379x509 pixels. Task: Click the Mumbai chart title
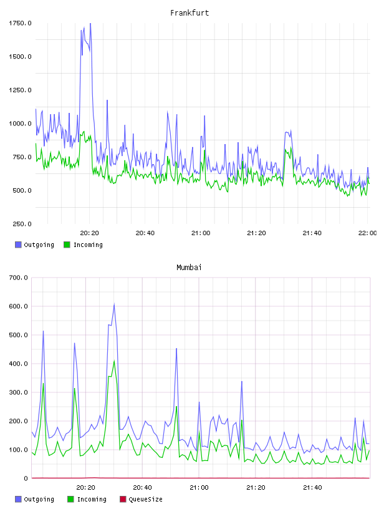pyautogui.click(x=189, y=267)
